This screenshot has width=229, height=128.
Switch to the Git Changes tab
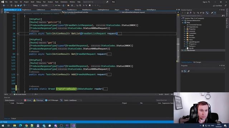tap(197, 62)
